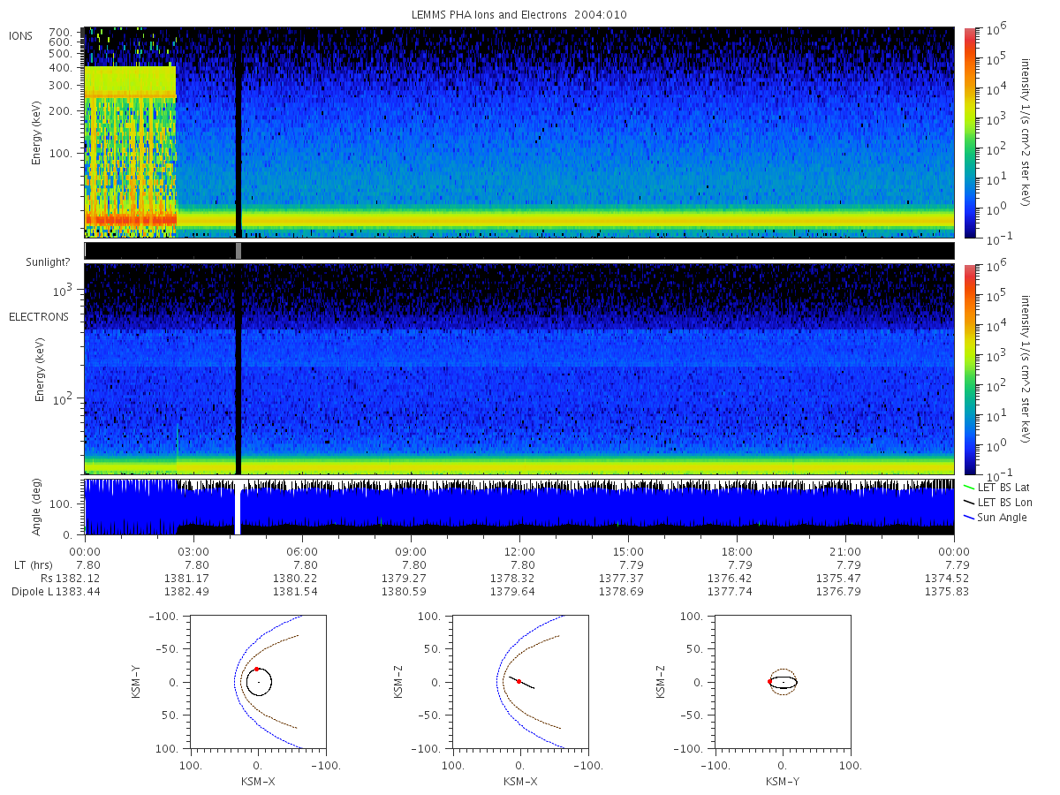
Task: Click the 'LT (hrs)' row label
Action: tap(34, 565)
